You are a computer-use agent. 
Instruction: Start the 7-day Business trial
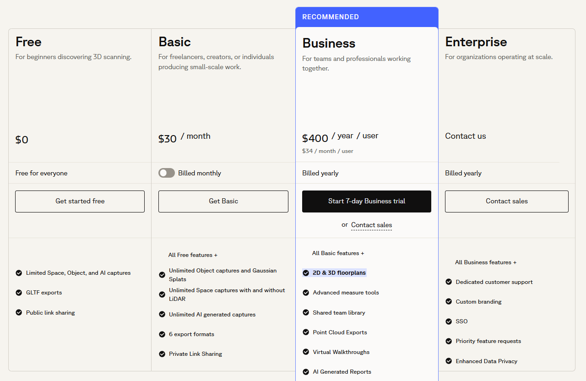pyautogui.click(x=367, y=201)
